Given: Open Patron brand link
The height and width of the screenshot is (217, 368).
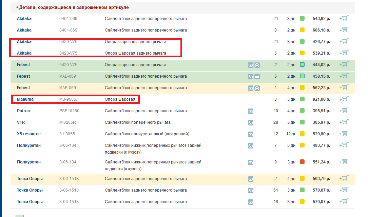Looking at the screenshot, I should (23, 111).
